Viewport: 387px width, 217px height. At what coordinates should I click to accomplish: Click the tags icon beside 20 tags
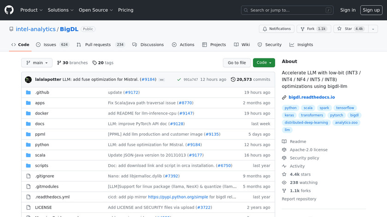point(94,63)
